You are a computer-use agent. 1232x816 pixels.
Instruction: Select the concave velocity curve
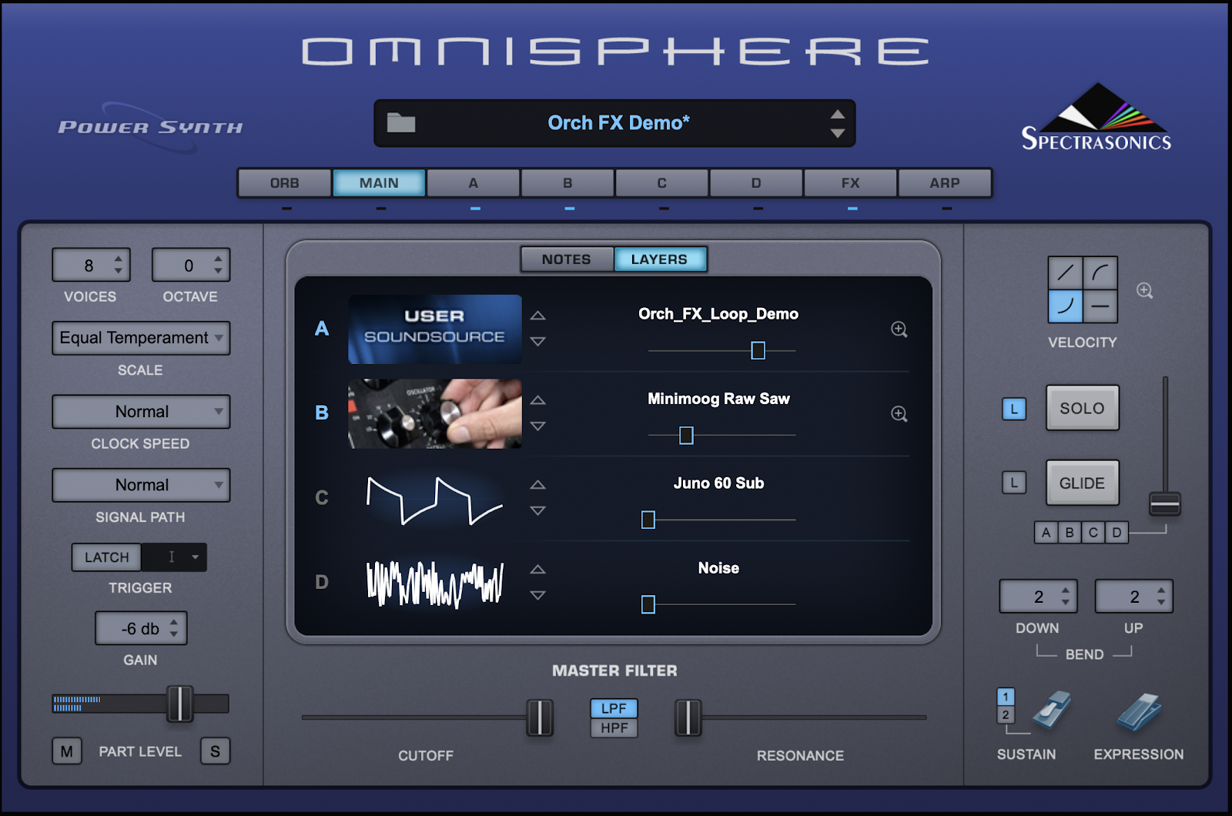click(1066, 306)
